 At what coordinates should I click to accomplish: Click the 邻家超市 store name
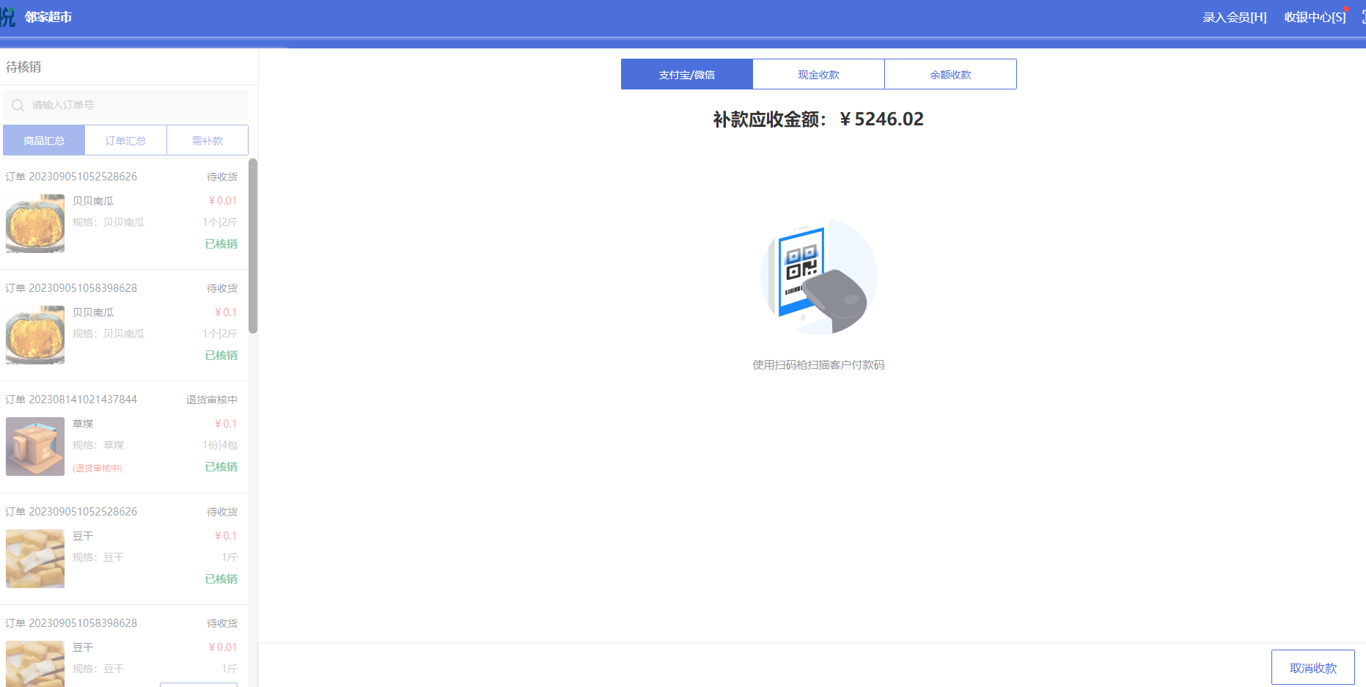click(x=48, y=17)
